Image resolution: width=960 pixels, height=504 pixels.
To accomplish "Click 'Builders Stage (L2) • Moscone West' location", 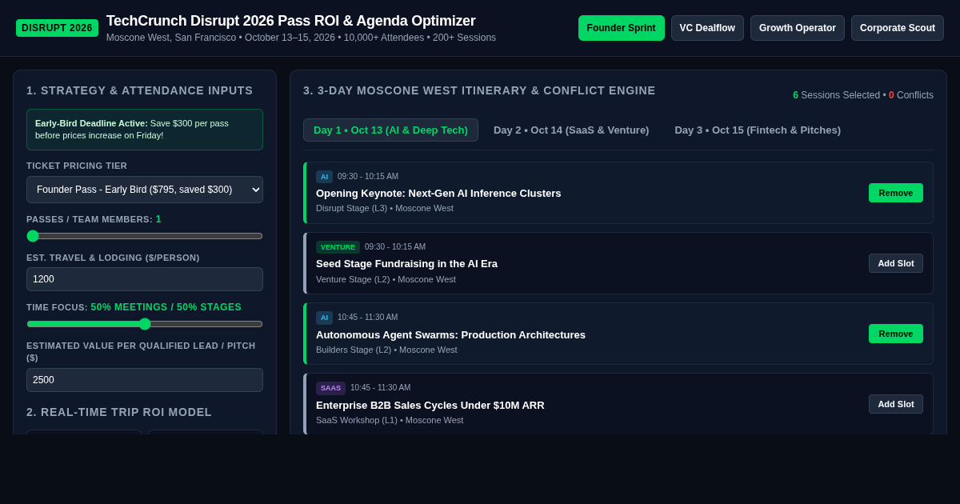I will [x=386, y=350].
